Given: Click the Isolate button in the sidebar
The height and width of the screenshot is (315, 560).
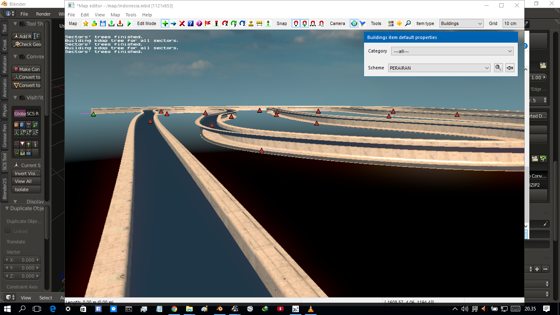Looking at the screenshot, I should coord(26,189).
